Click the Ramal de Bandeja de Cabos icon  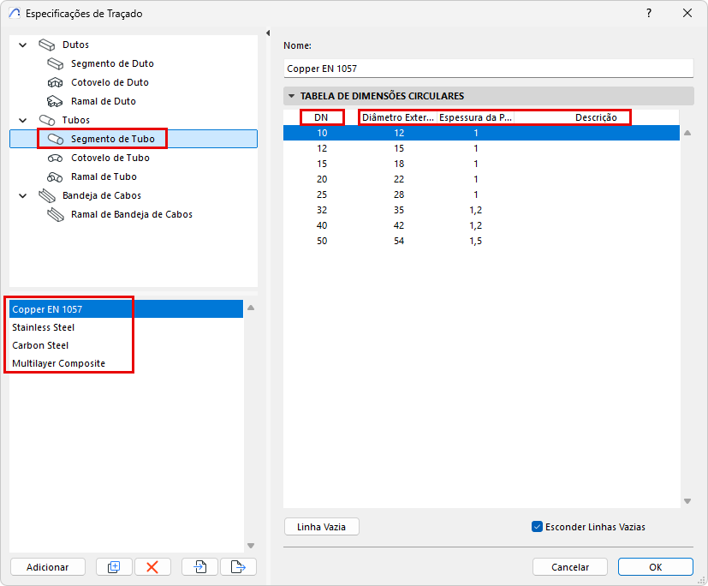coord(56,215)
